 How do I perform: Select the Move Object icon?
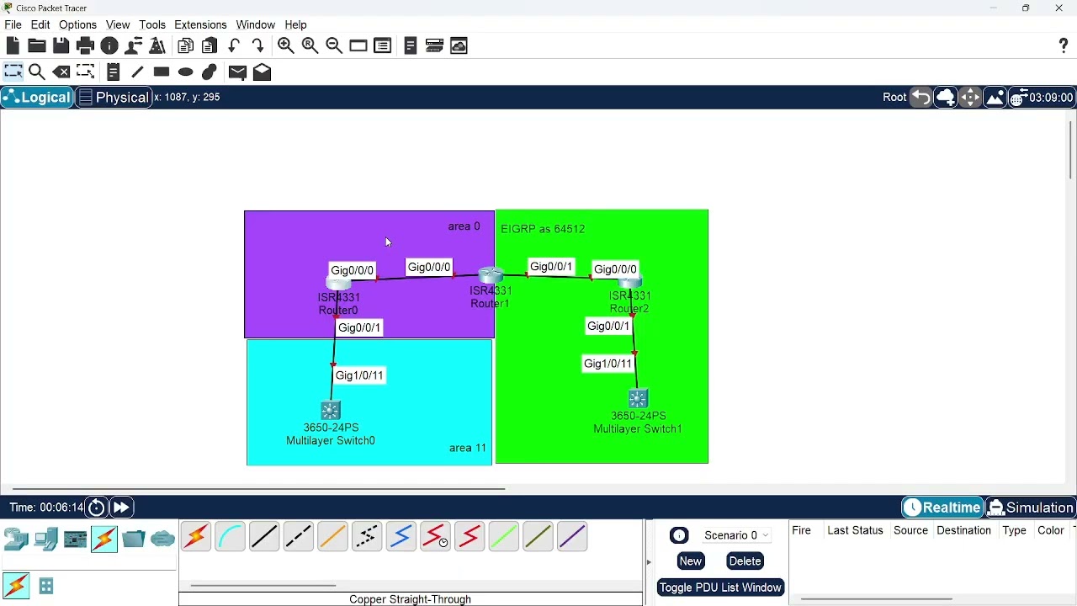click(x=970, y=98)
